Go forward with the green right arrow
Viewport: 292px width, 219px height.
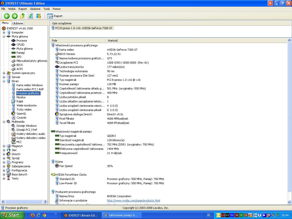14,16
